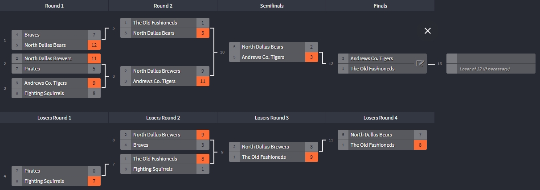Click the Finals column header
The image size is (540, 190).
(380, 6)
